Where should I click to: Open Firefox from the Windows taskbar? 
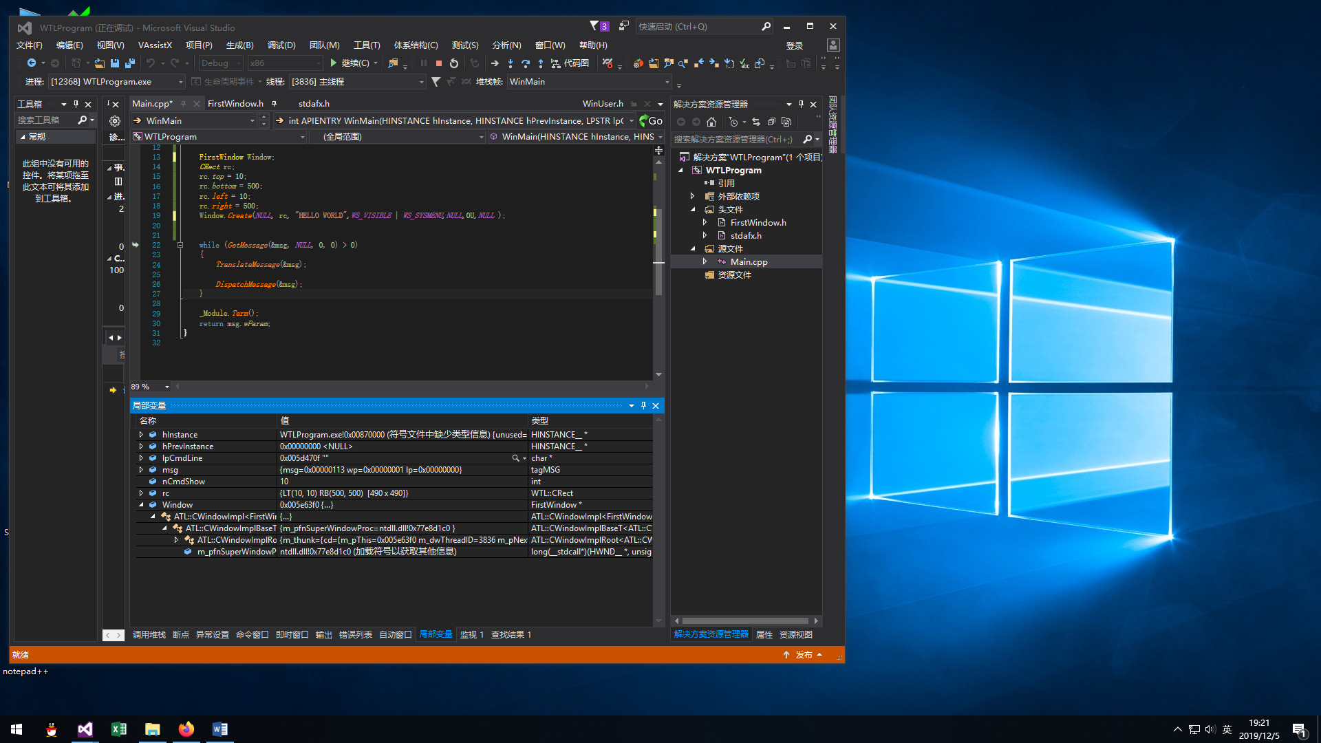186,729
